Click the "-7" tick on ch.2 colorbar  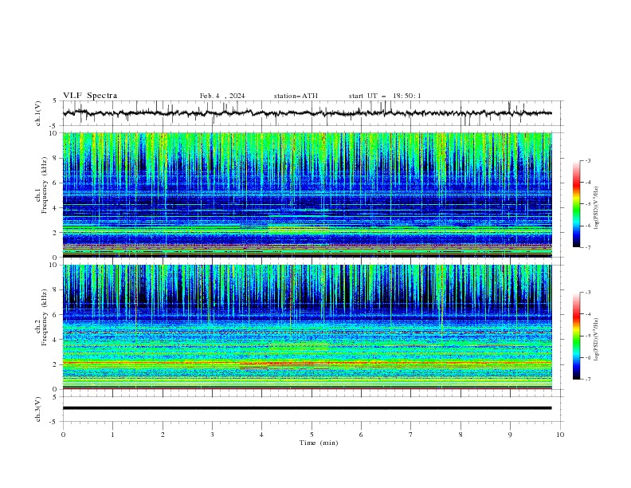pos(587,379)
